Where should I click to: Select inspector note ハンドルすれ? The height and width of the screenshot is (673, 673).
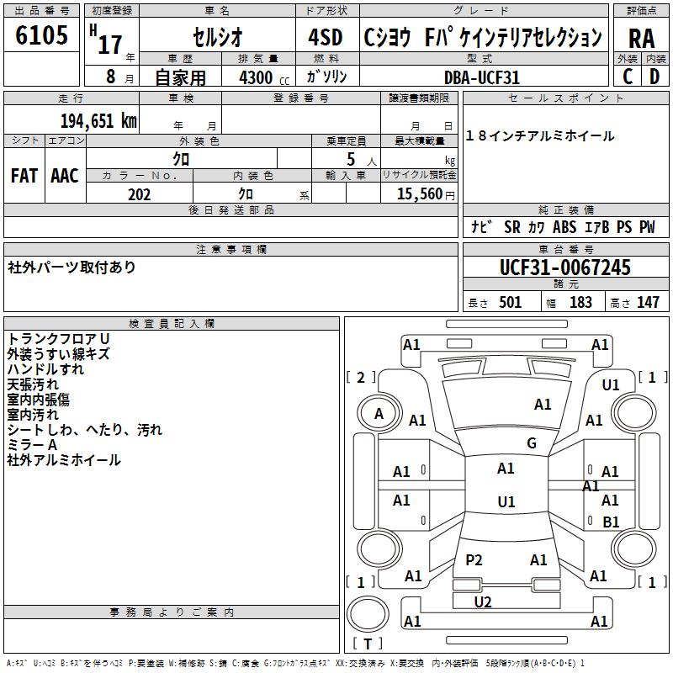click(45, 369)
